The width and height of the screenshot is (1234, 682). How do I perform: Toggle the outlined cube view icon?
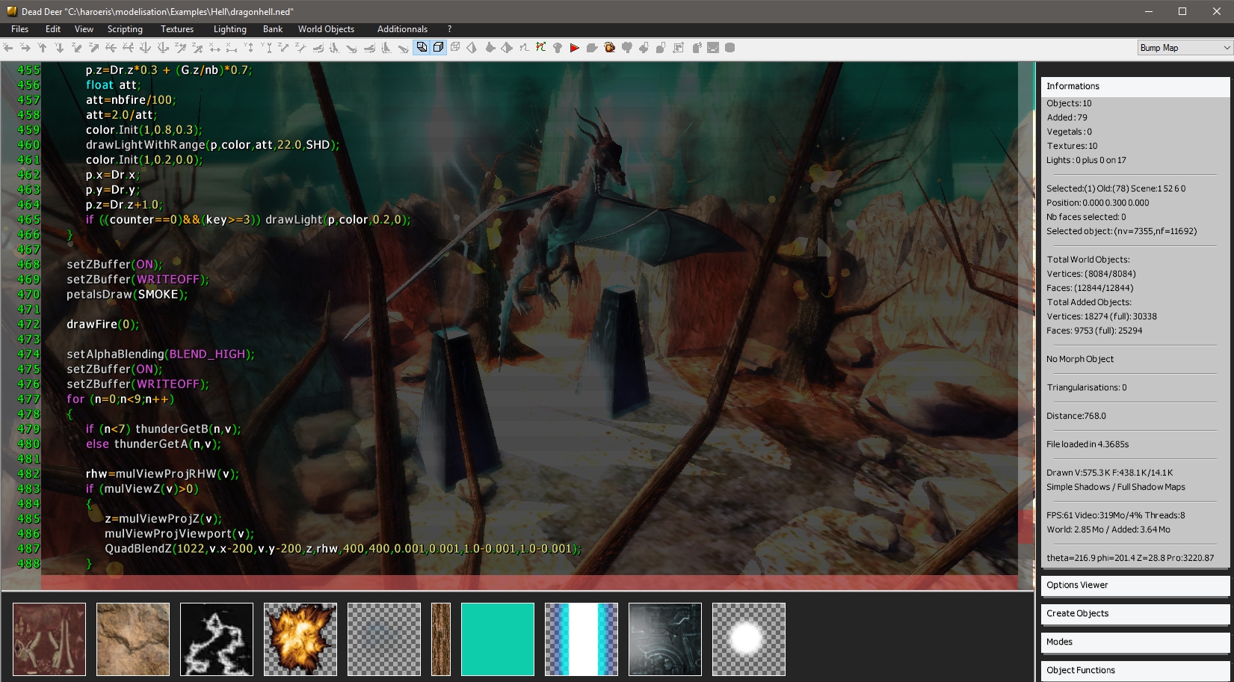438,48
